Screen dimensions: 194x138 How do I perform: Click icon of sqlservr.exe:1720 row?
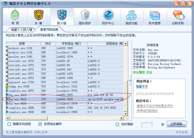tap(7, 82)
